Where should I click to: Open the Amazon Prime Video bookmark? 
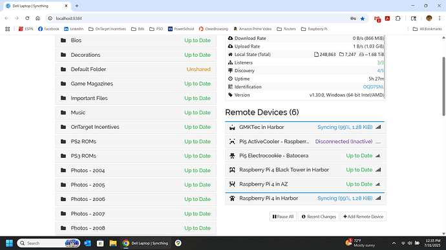pos(252,29)
